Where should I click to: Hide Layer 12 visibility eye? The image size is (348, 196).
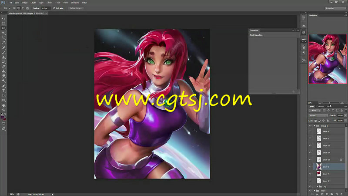click(310, 159)
